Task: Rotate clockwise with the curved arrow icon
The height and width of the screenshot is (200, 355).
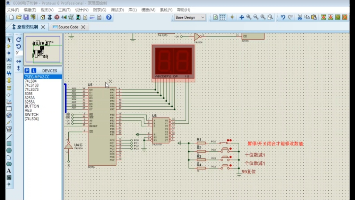Action: (19, 40)
